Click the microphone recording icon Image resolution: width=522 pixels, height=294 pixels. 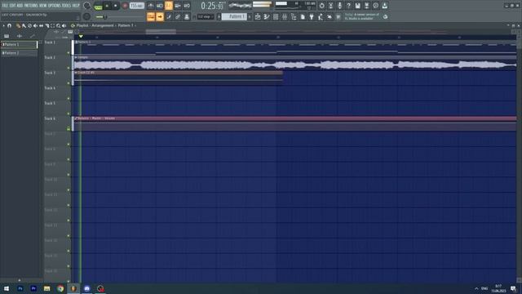tap(339, 6)
